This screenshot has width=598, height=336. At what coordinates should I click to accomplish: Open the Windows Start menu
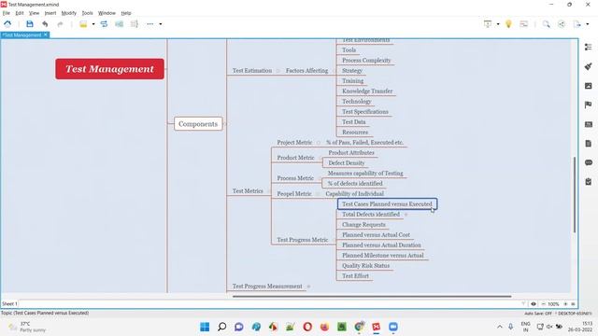click(205, 327)
